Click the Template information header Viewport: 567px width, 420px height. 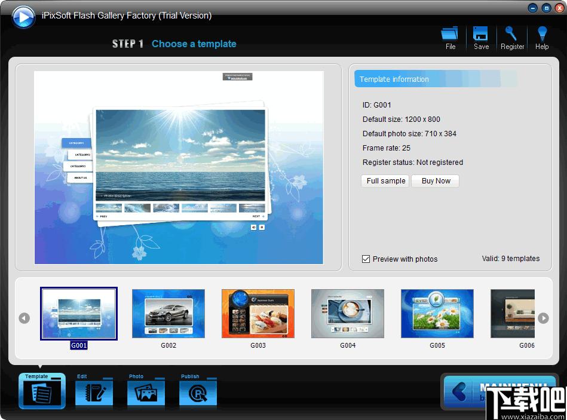click(436, 79)
